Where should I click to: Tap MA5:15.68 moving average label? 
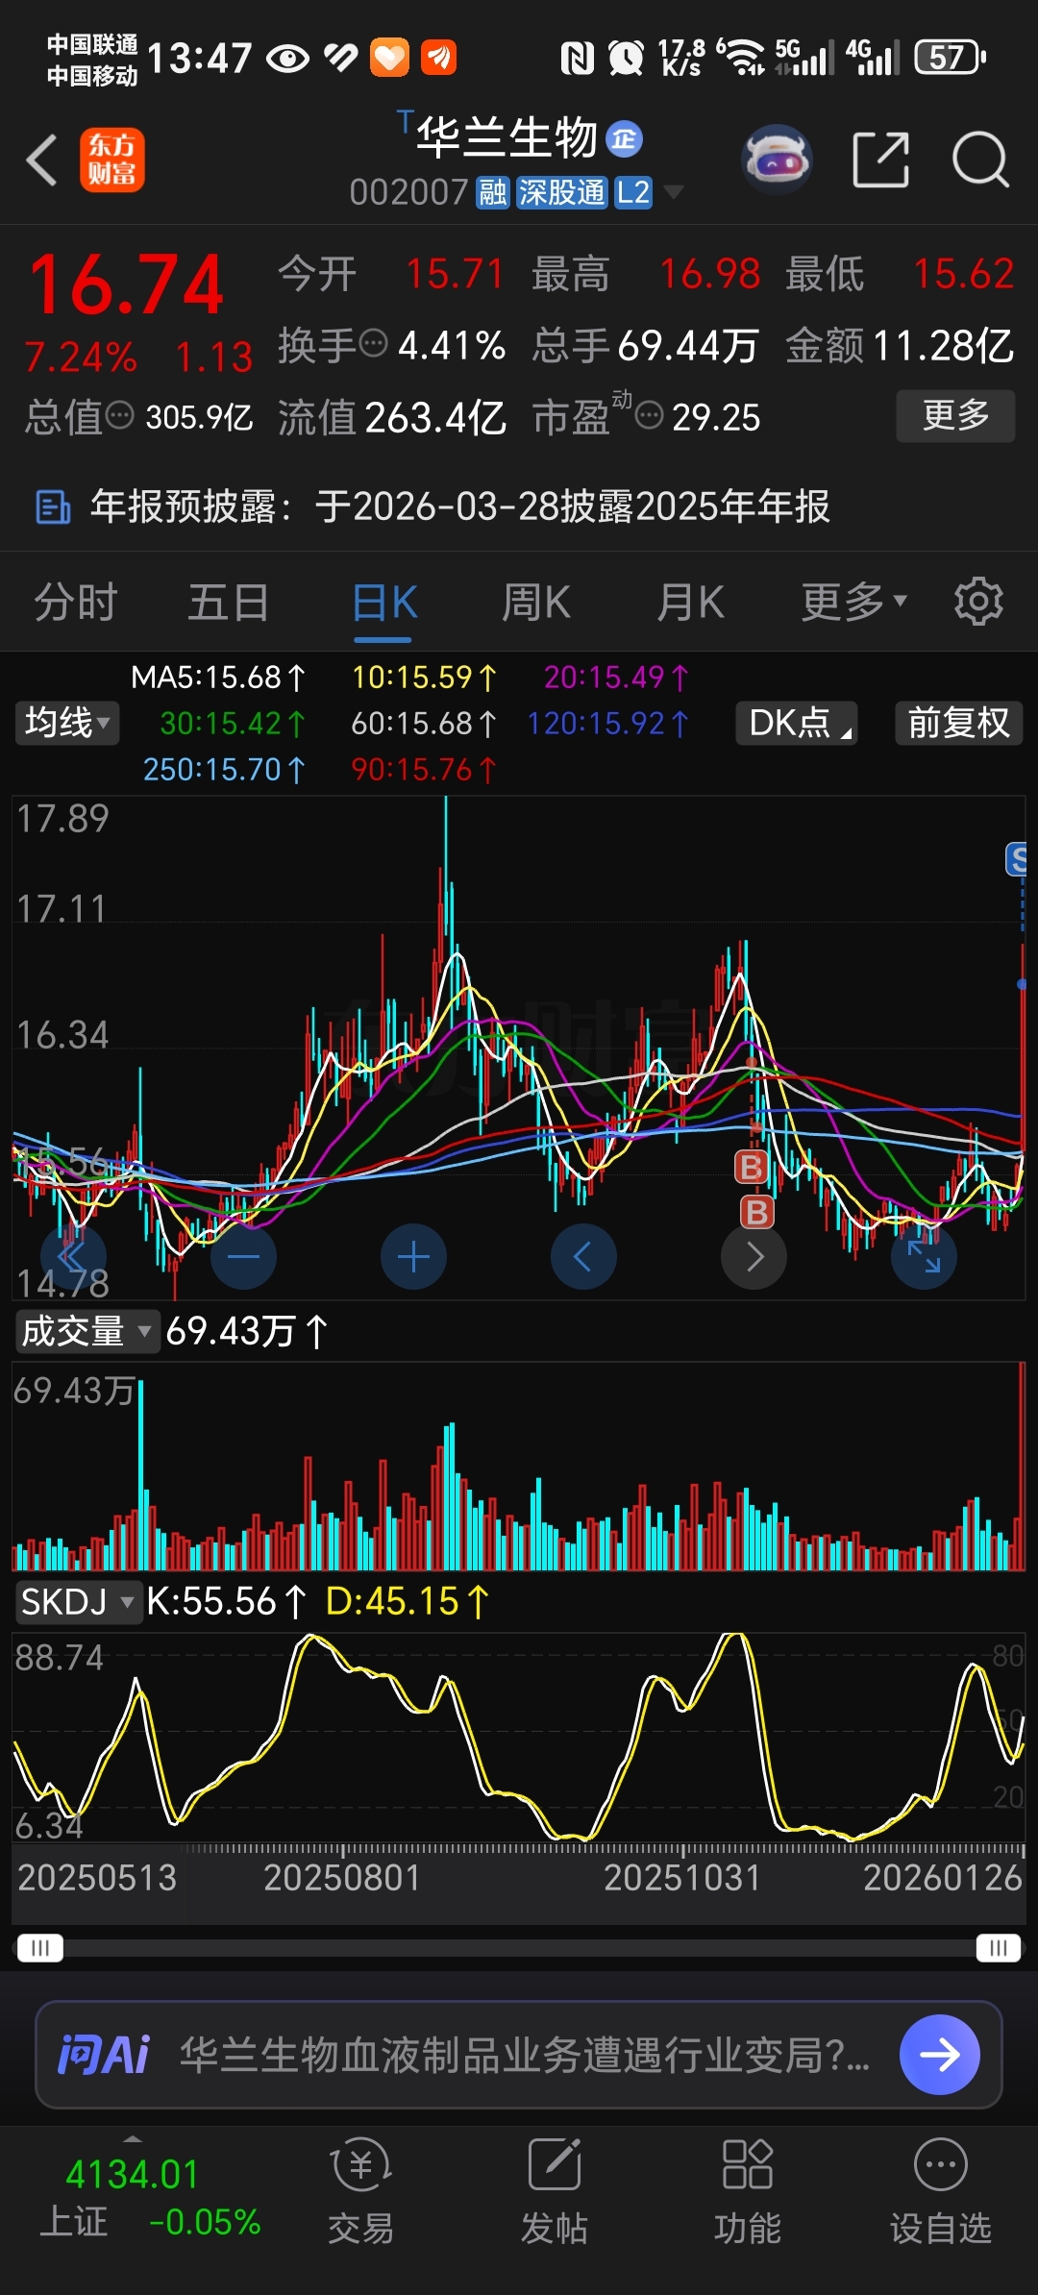[218, 678]
